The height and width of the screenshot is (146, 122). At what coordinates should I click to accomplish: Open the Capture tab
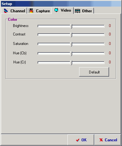pos(39,11)
